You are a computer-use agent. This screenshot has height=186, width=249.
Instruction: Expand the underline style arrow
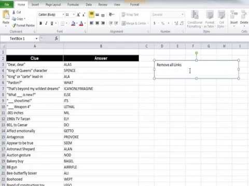click(x=56, y=23)
